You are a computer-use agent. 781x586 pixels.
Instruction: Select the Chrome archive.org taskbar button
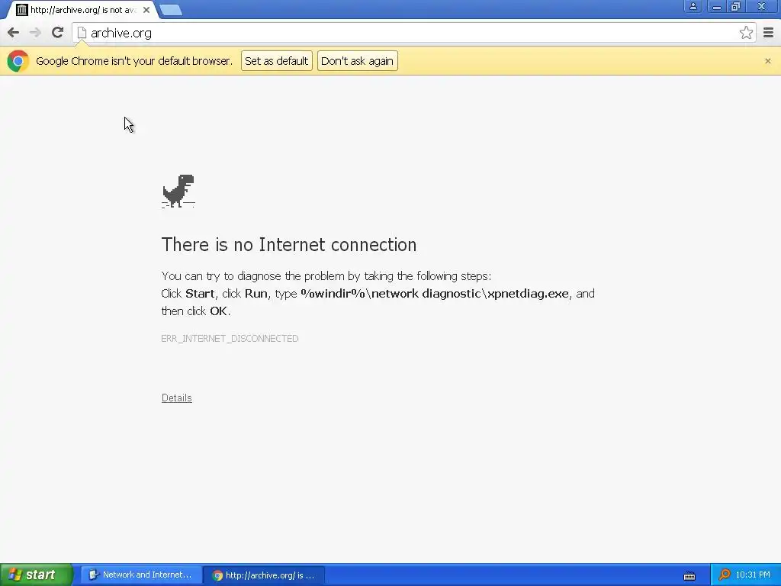(x=265, y=575)
